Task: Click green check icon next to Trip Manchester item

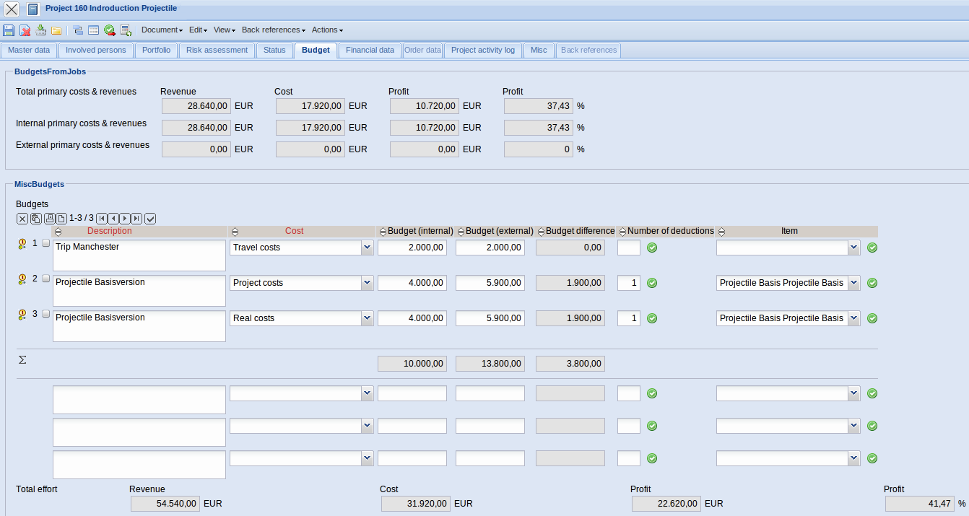Action: [872, 248]
